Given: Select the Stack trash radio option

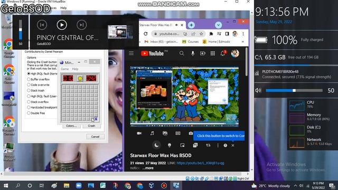Looking at the screenshot, I should [29, 90].
